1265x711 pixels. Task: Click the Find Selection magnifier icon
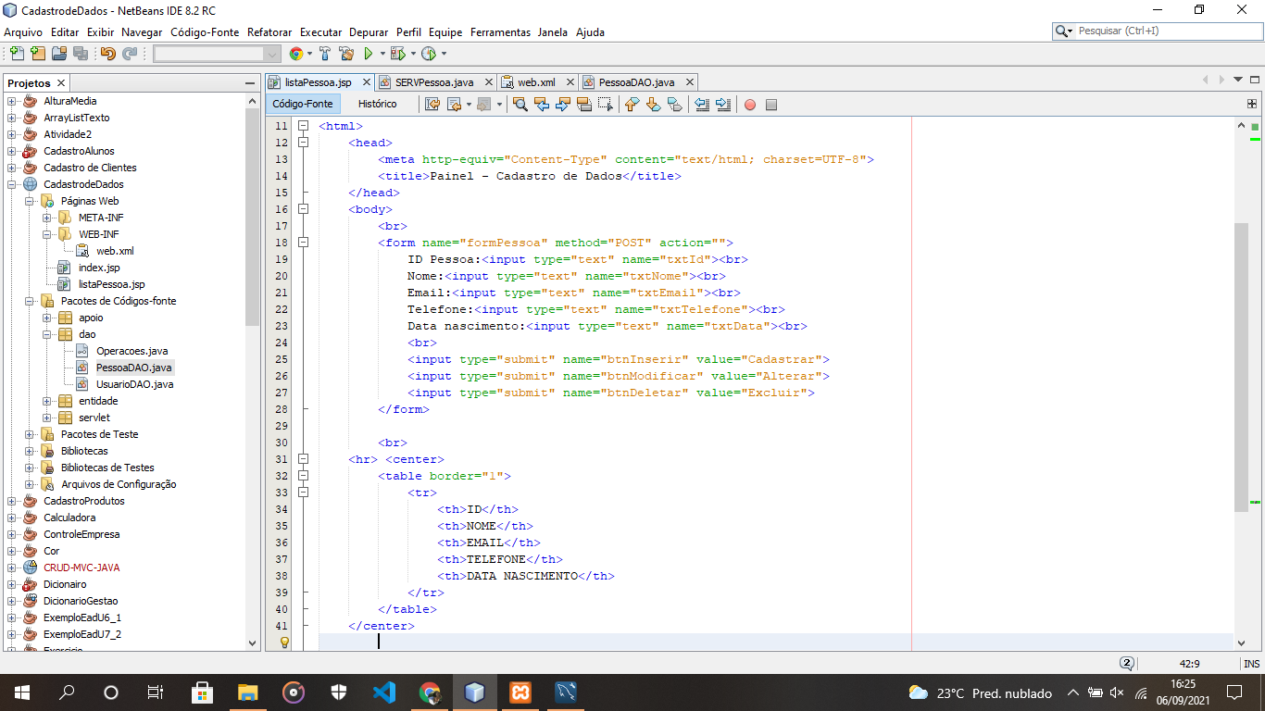(520, 105)
